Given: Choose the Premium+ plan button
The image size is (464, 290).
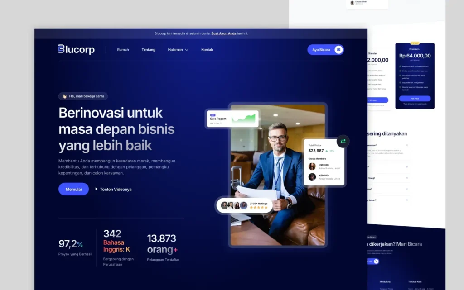Looking at the screenshot, I should coord(415,99).
